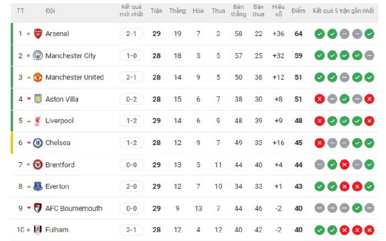
Task: Click the Manchester City crest icon
Action: point(38,55)
